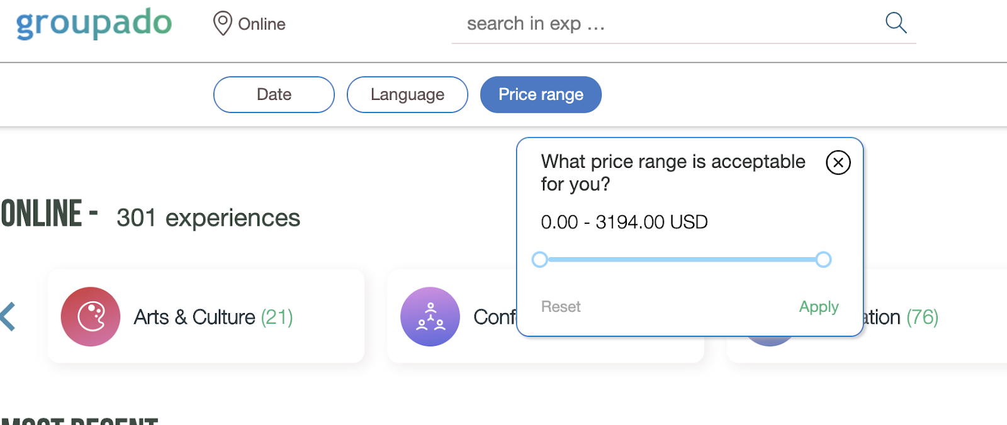The height and width of the screenshot is (425, 1007).
Task: Collapse the Price range filter
Action: pyautogui.click(x=541, y=95)
